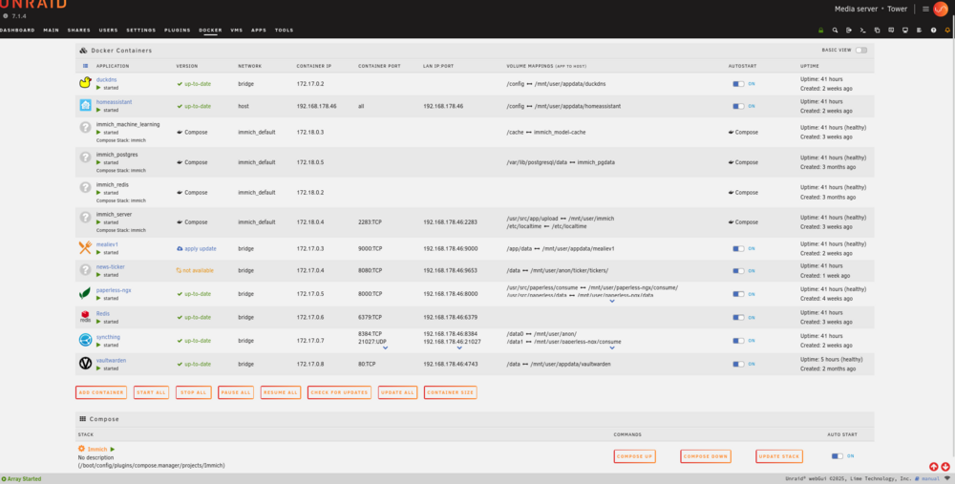Viewport: 955px width, 484px height.
Task: Expand syncthing container port chevron
Action: [x=385, y=347]
